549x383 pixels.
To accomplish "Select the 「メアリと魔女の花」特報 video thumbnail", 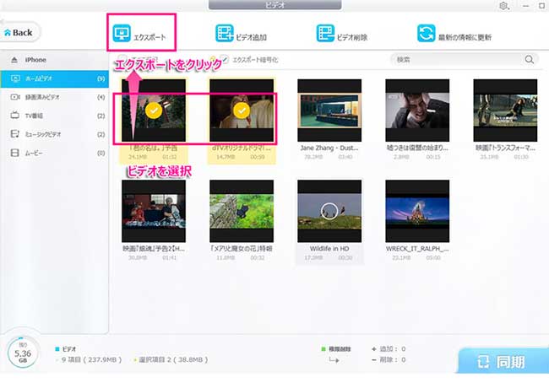I will 242,211.
